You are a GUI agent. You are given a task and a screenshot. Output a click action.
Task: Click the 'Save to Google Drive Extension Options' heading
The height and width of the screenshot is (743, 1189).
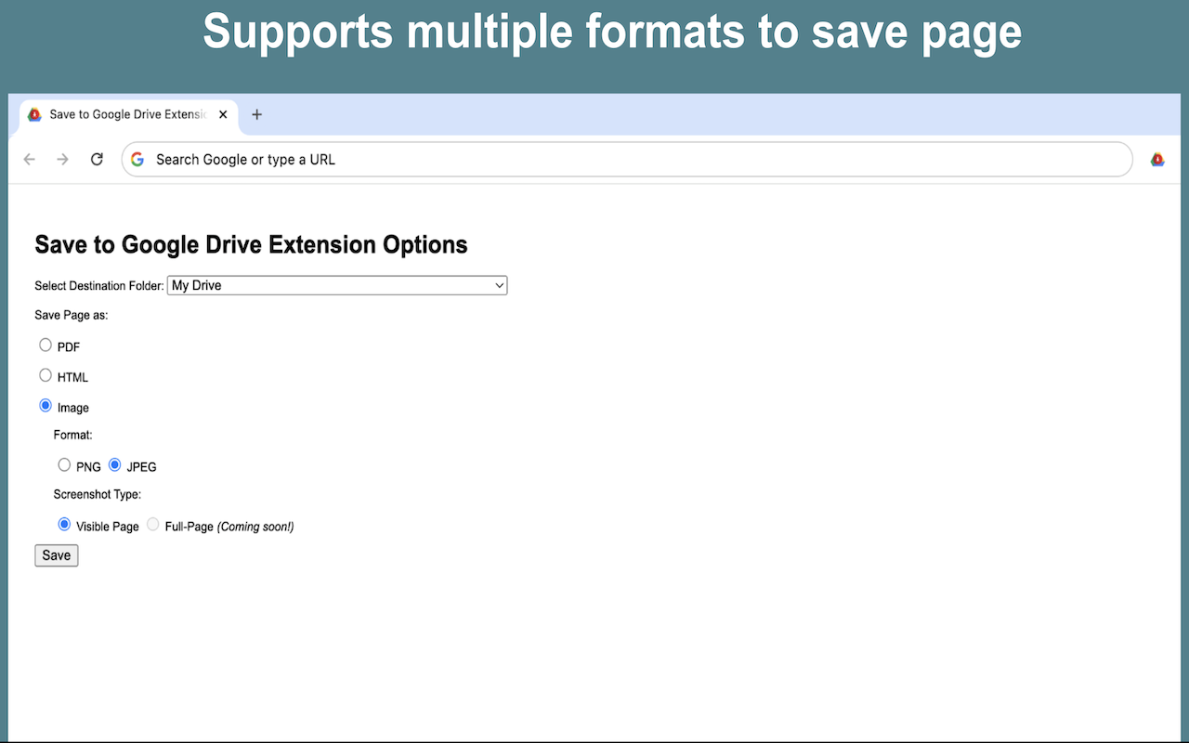pos(251,245)
